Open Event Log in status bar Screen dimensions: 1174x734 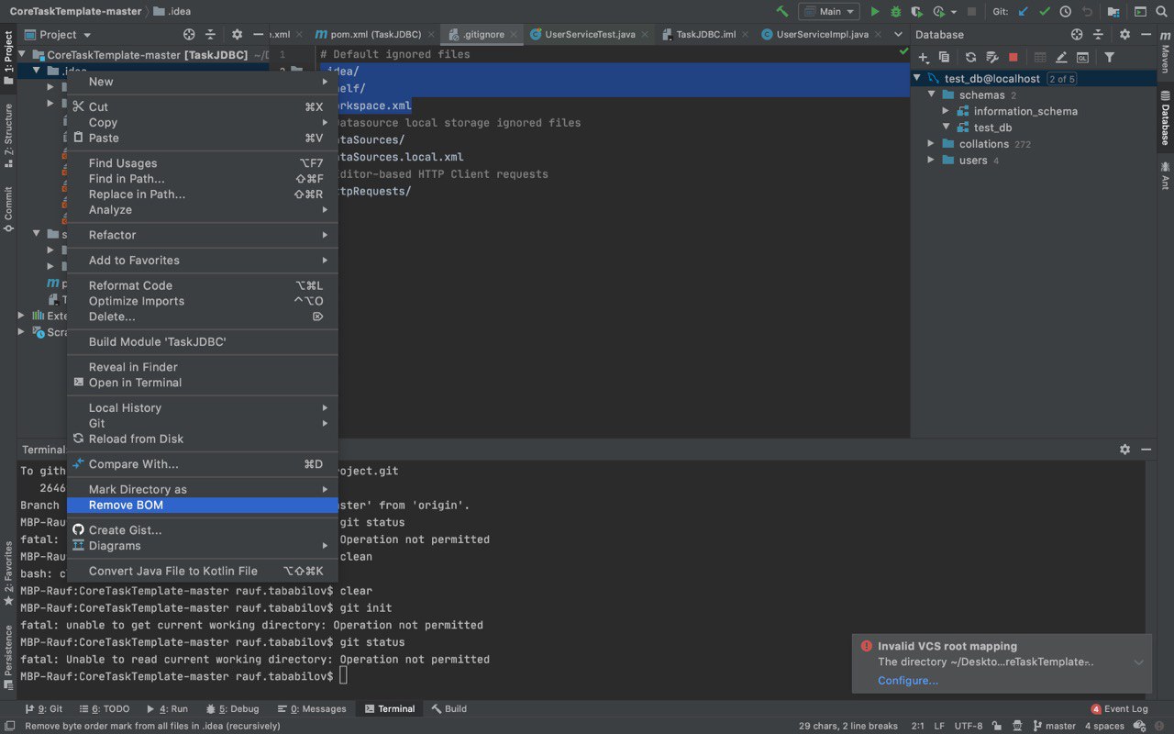click(1119, 708)
